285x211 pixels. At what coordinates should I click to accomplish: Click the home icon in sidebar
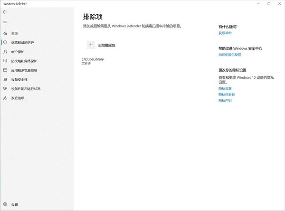(5, 33)
